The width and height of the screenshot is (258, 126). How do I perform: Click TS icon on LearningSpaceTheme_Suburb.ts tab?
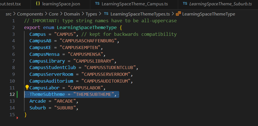click(x=185, y=4)
